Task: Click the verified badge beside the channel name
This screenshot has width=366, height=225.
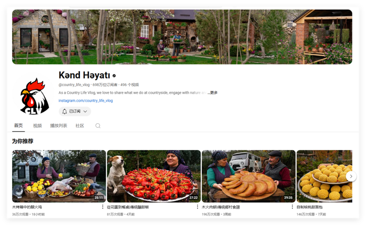Action: [114, 76]
